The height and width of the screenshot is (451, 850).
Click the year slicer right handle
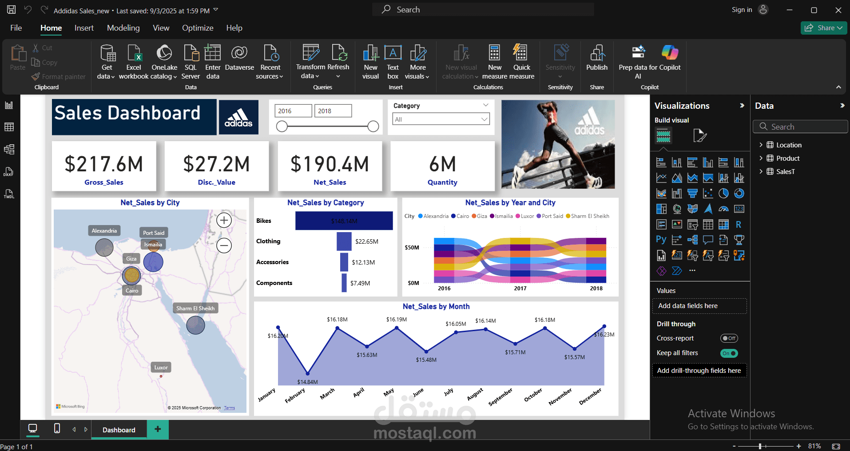[x=373, y=127]
